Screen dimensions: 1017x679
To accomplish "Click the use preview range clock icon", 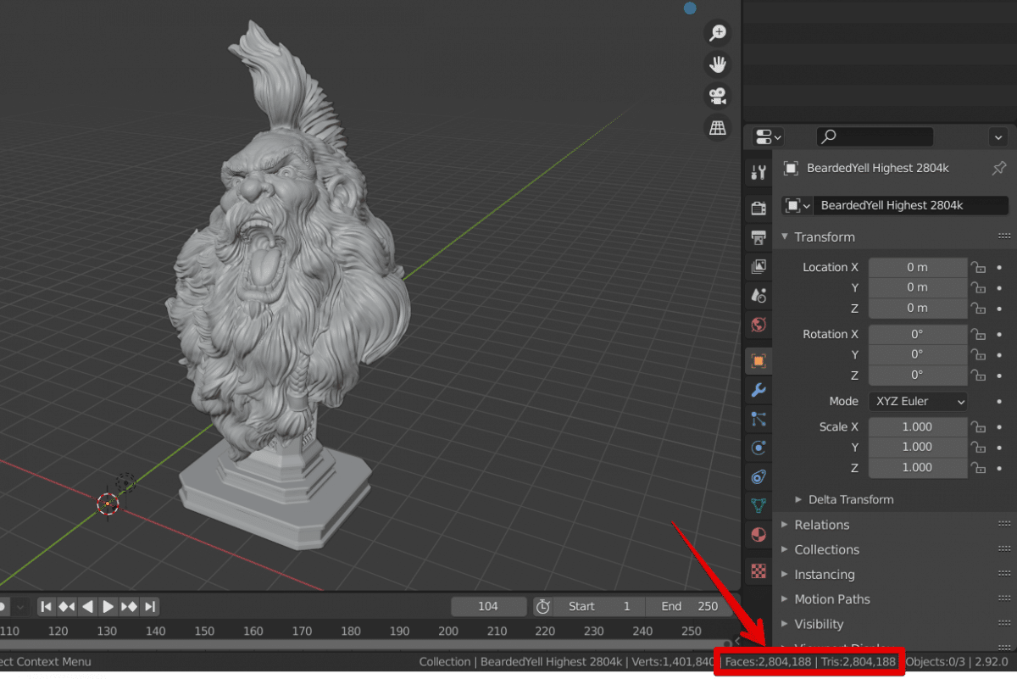I will [x=543, y=606].
